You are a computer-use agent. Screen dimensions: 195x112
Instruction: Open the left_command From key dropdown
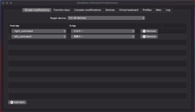pyautogui.click(x=39, y=36)
